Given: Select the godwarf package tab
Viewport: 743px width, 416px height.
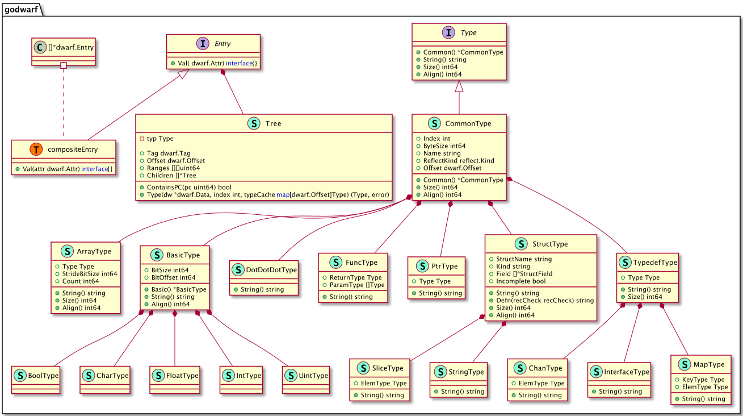Looking at the screenshot, I should (x=22, y=8).
